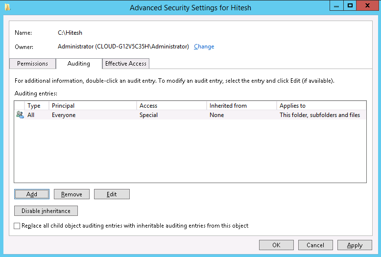This screenshot has width=381, height=257.
Task: Remove the selected auditing entry
Action: pos(71,194)
